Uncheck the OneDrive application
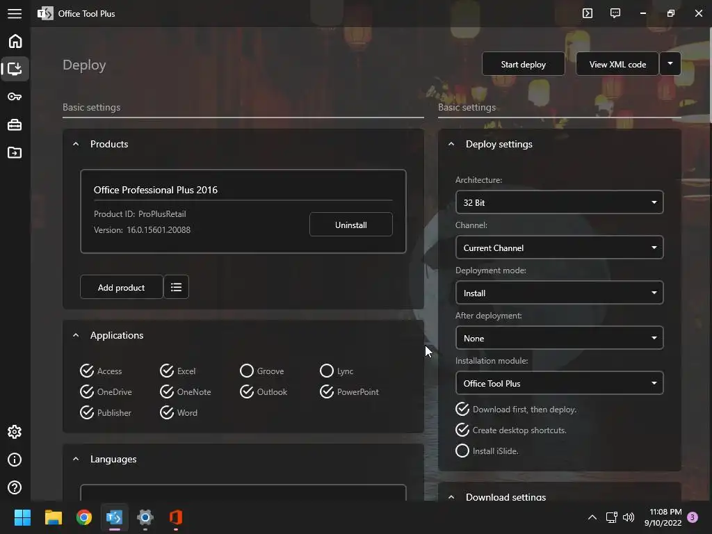The image size is (712, 534). point(106,392)
